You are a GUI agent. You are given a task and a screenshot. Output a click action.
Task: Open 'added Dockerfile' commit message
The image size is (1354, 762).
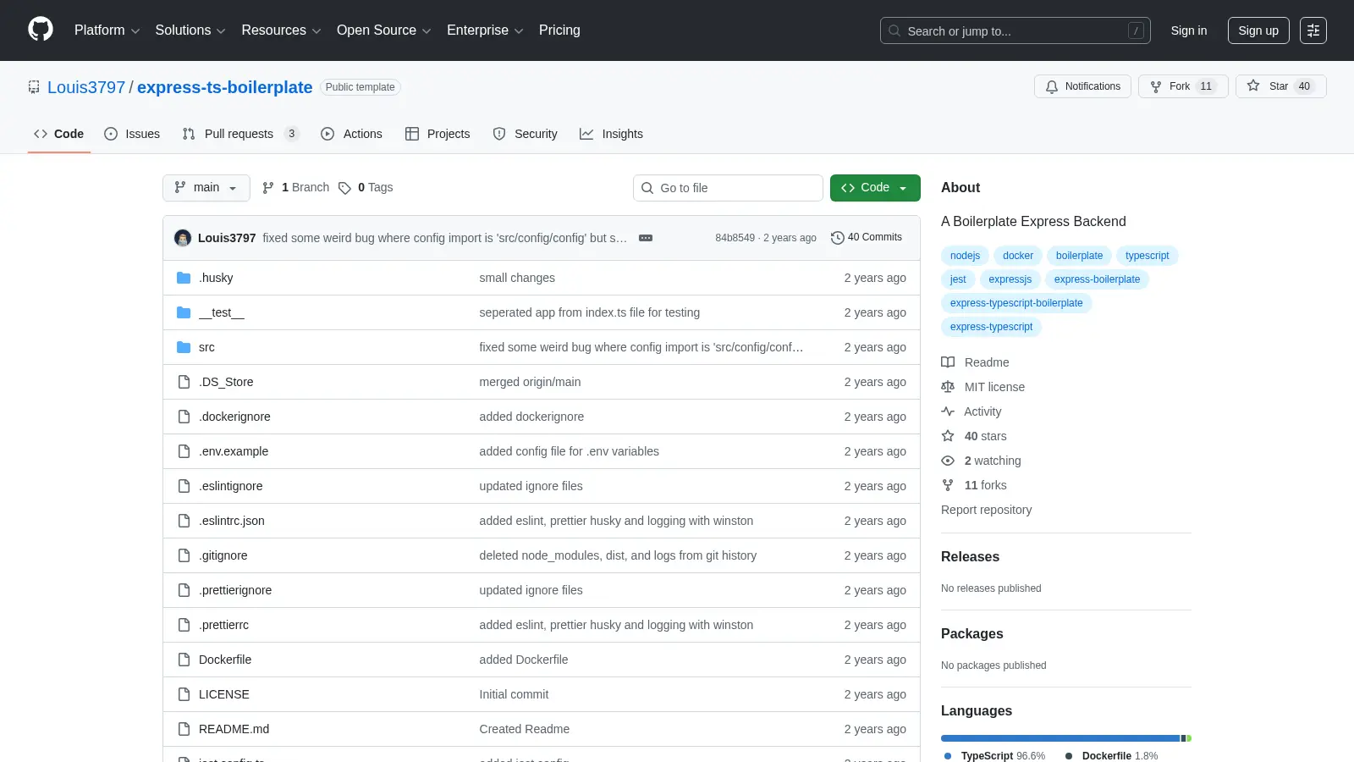524,660
